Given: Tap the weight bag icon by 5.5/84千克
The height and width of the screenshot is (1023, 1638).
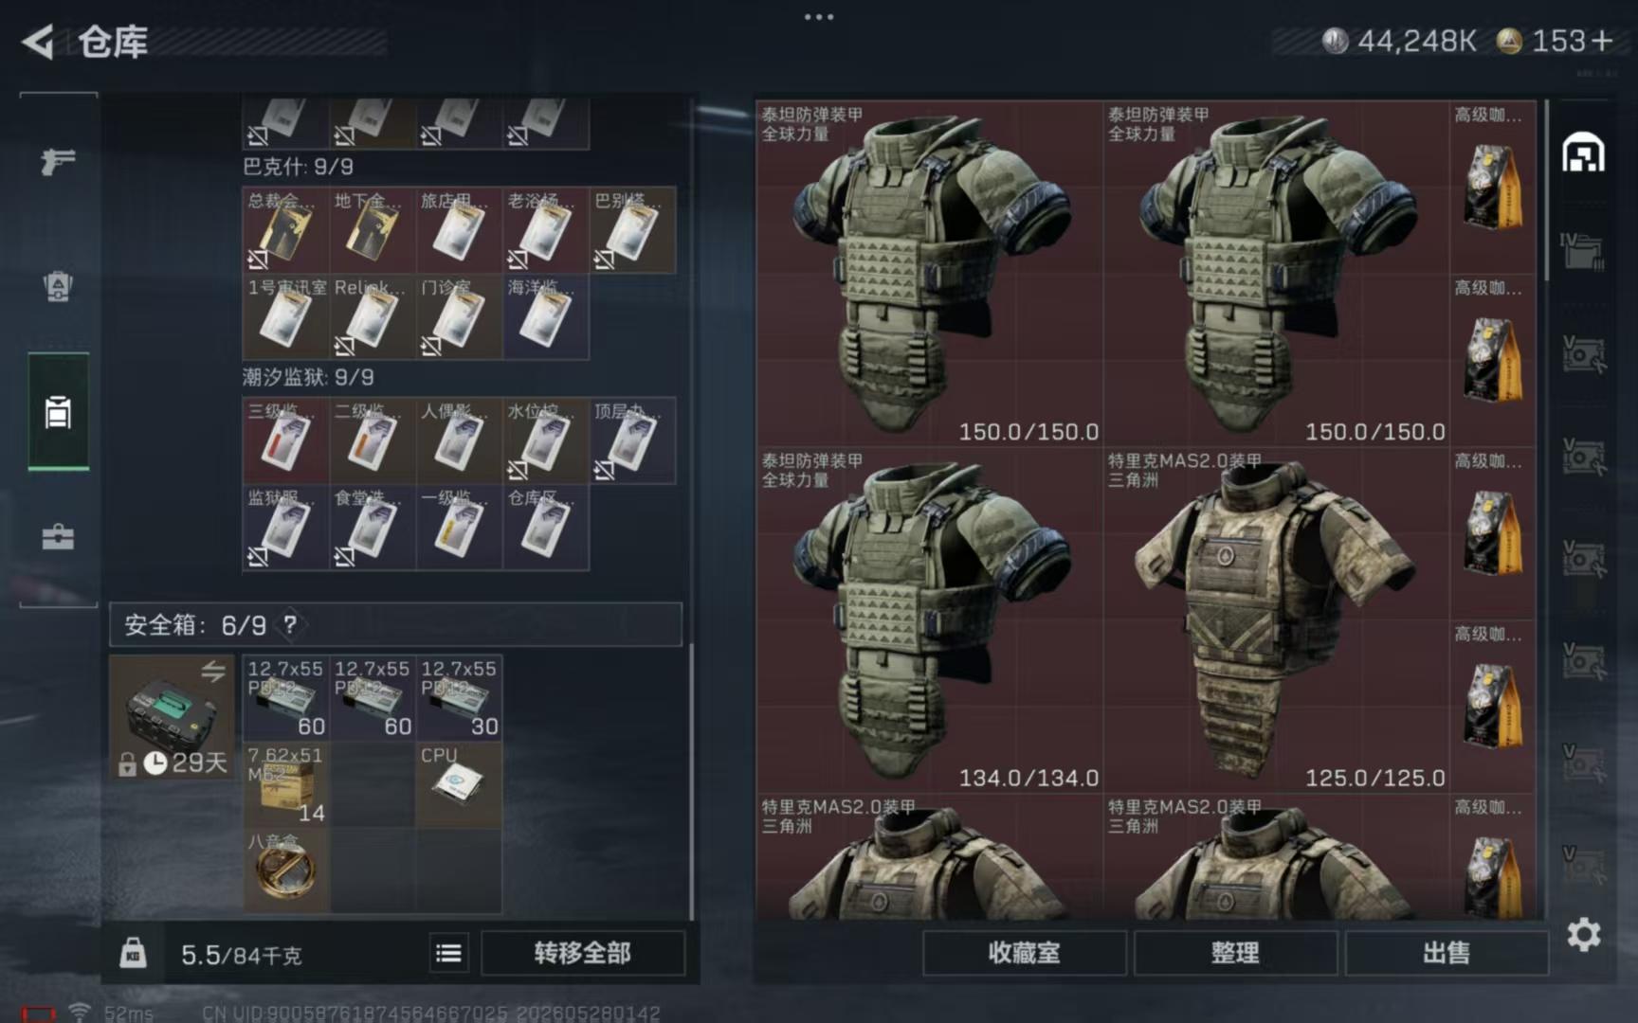Looking at the screenshot, I should (133, 953).
